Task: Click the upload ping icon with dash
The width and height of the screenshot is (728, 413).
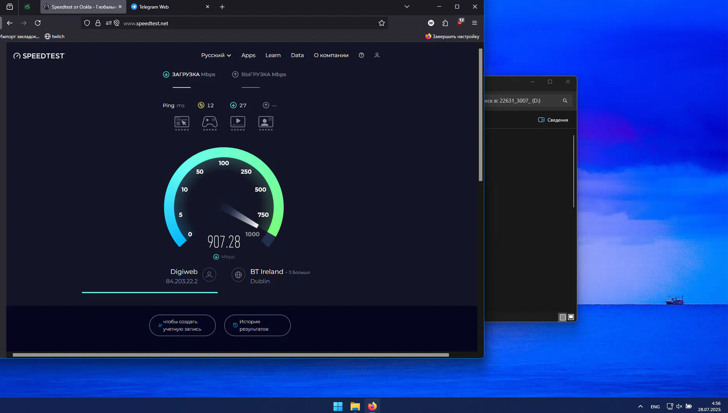Action: (266, 105)
